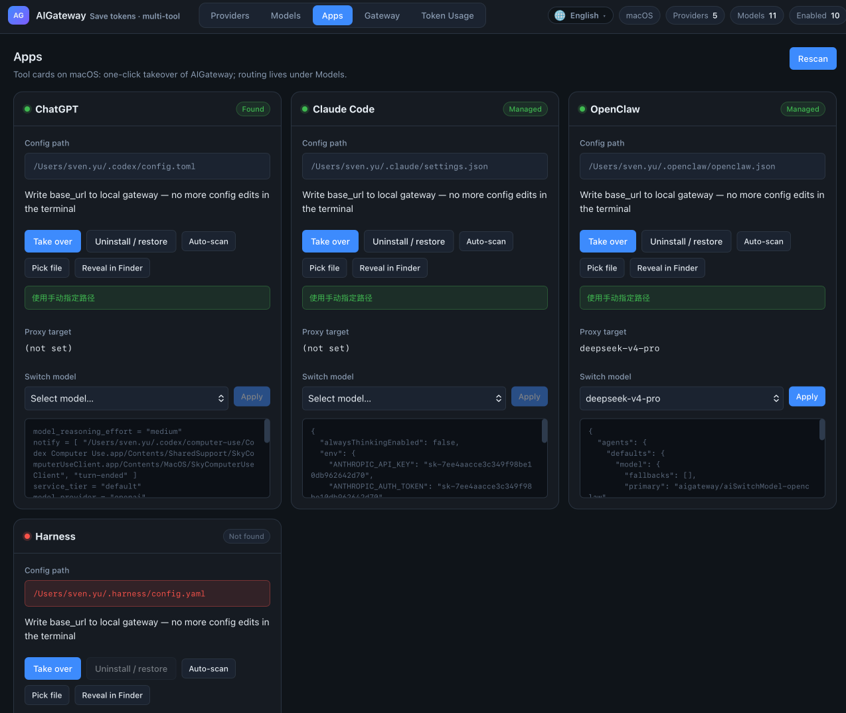Click the Enabled 10 count pill

pyautogui.click(x=818, y=15)
